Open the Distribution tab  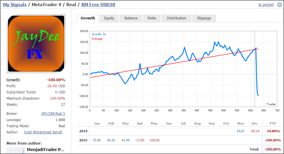coord(176,18)
